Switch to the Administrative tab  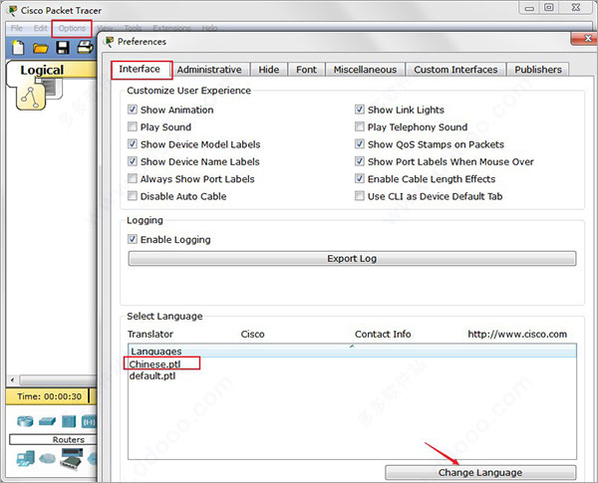209,70
